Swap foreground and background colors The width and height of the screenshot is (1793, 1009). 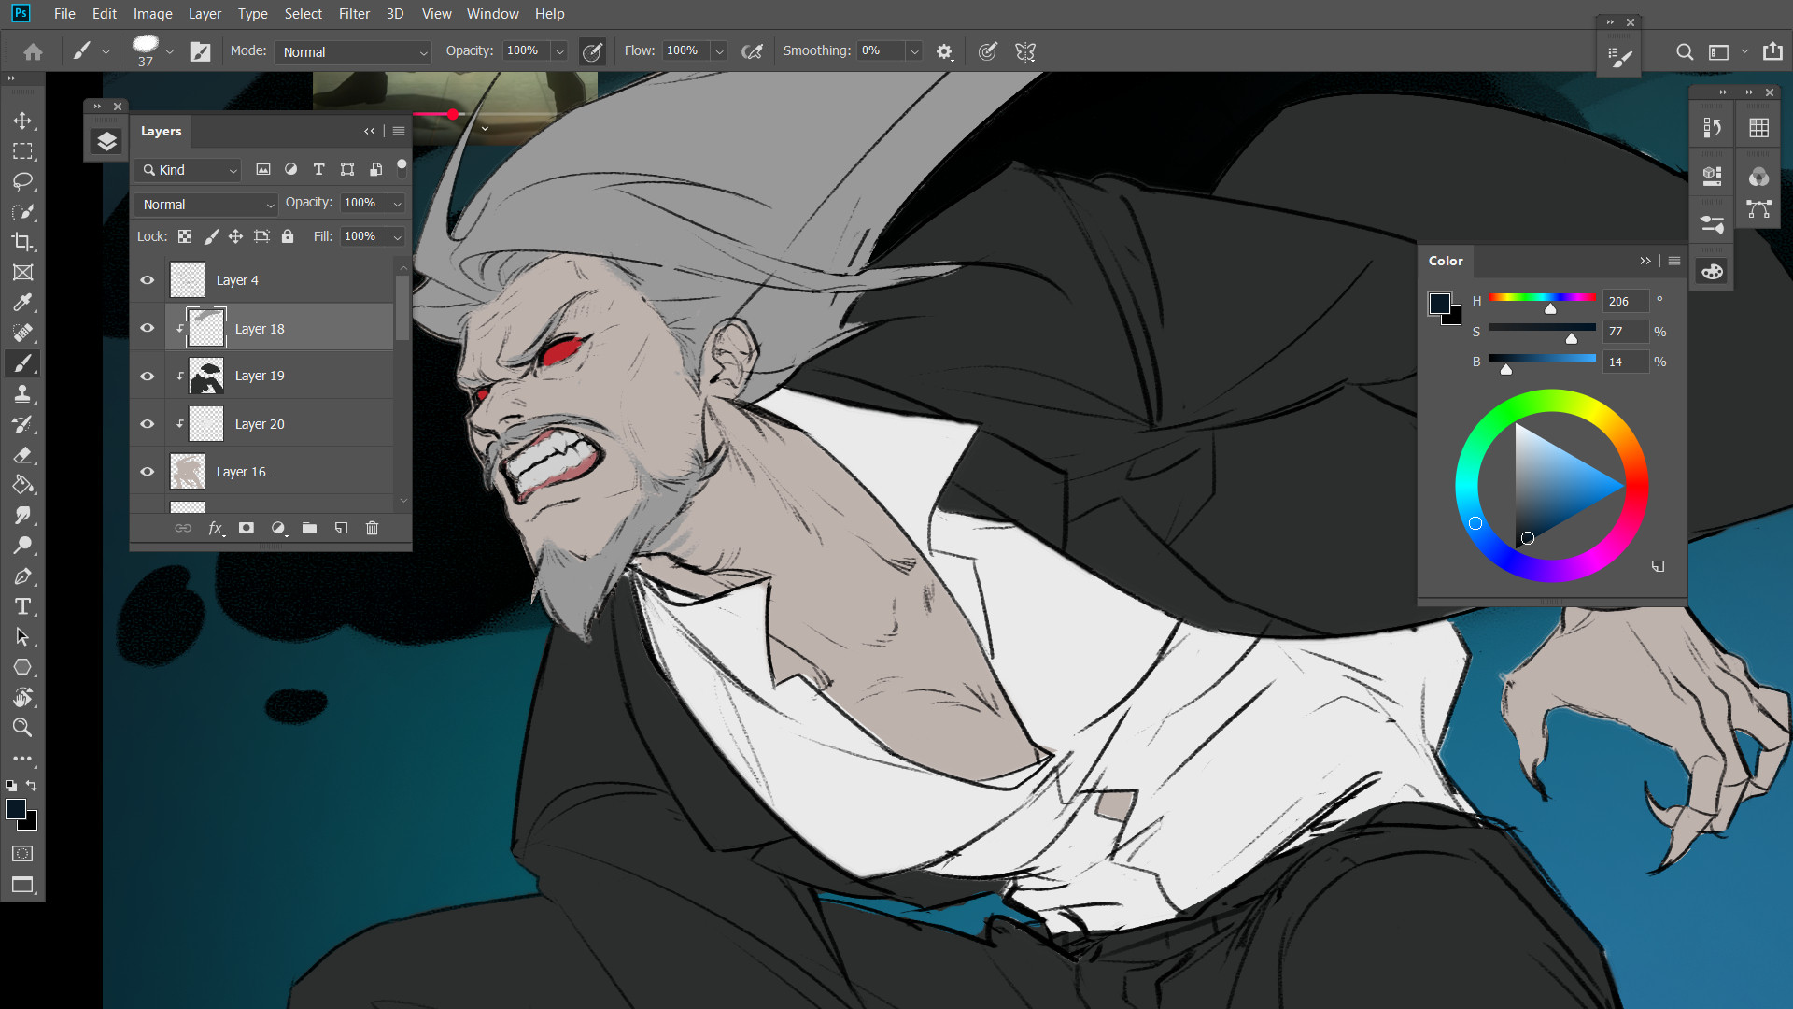(x=32, y=786)
